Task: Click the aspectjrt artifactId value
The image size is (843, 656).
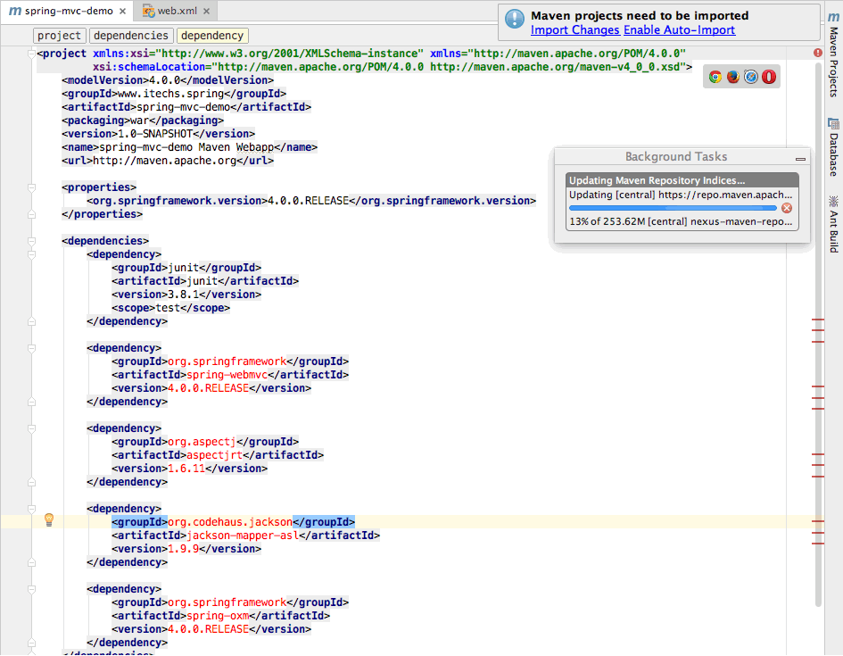Action: [214, 455]
